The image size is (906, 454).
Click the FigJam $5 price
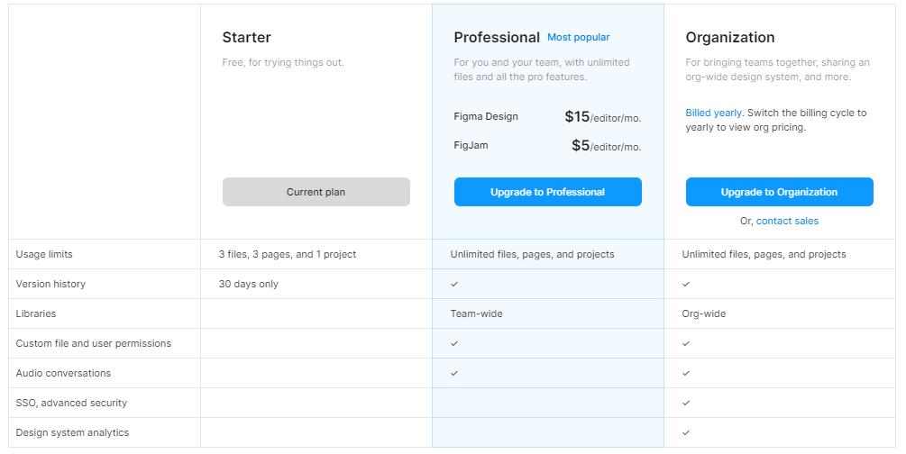click(x=606, y=146)
